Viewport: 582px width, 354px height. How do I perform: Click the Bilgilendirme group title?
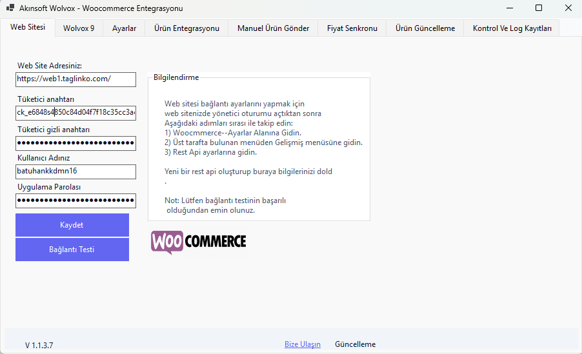[x=176, y=77]
